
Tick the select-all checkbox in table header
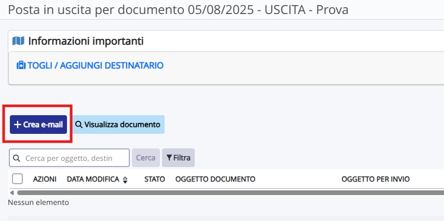tap(17, 179)
